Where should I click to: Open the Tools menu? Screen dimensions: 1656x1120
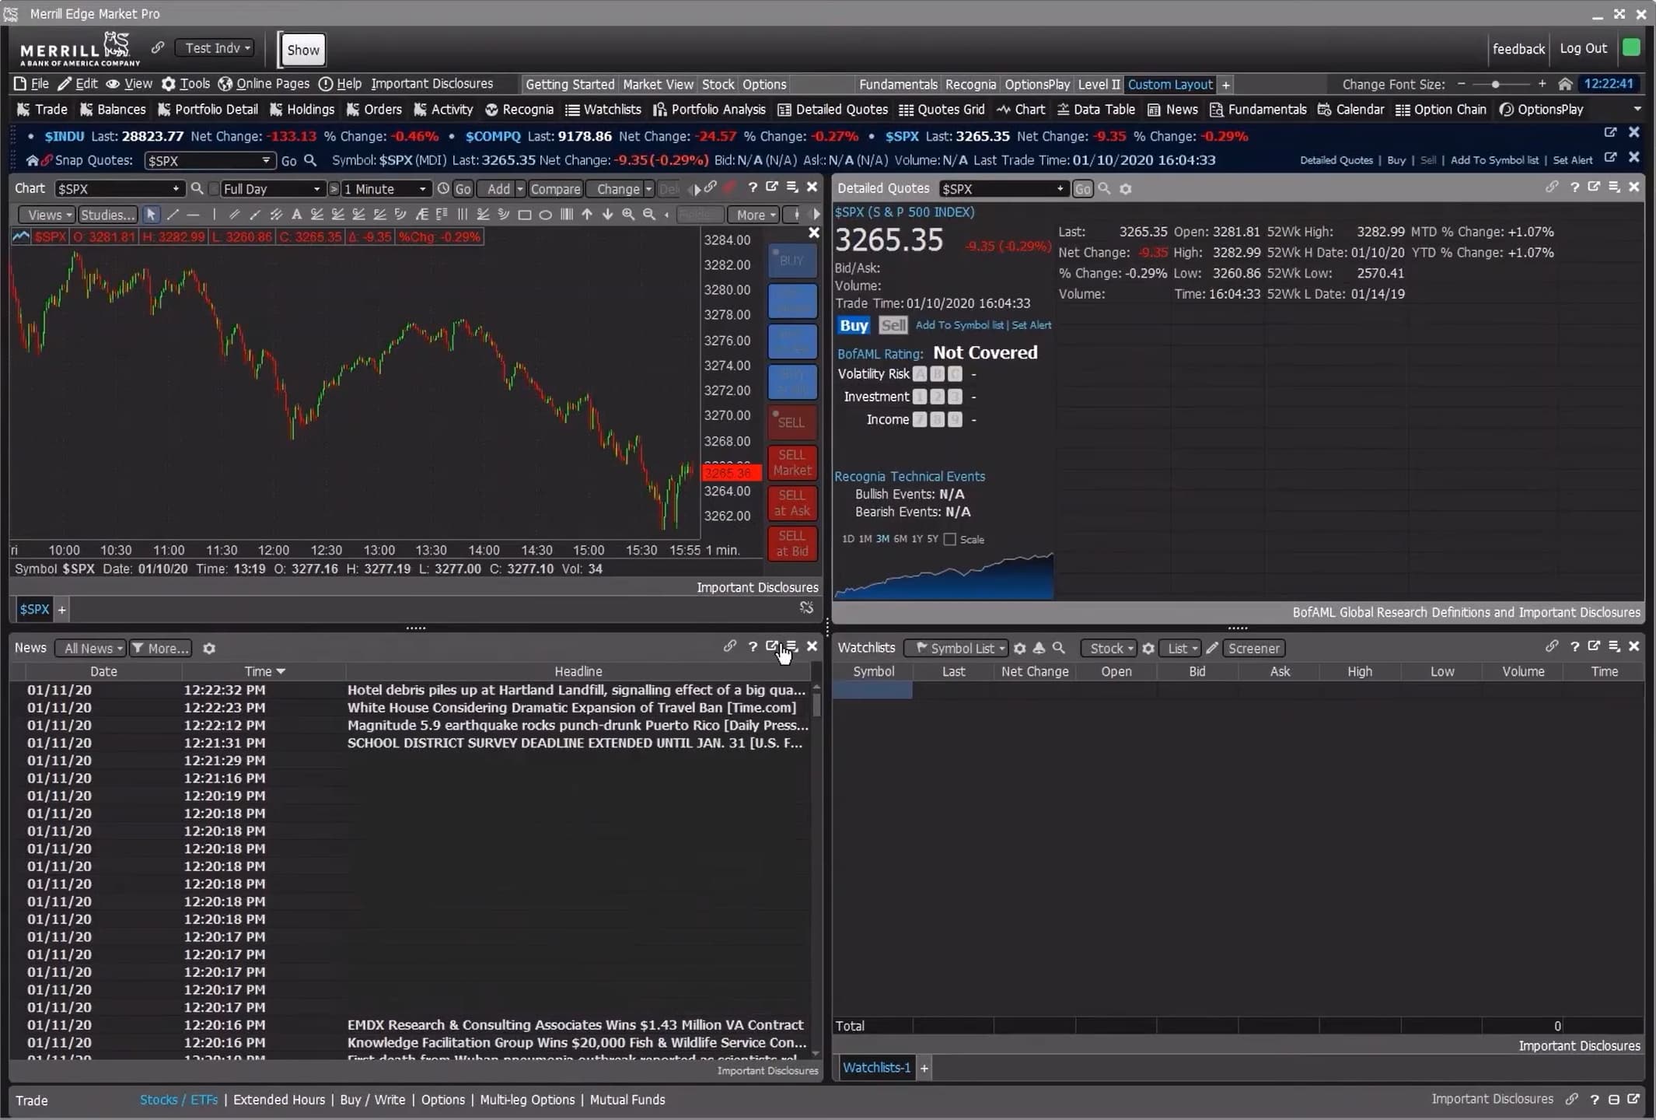pos(186,84)
